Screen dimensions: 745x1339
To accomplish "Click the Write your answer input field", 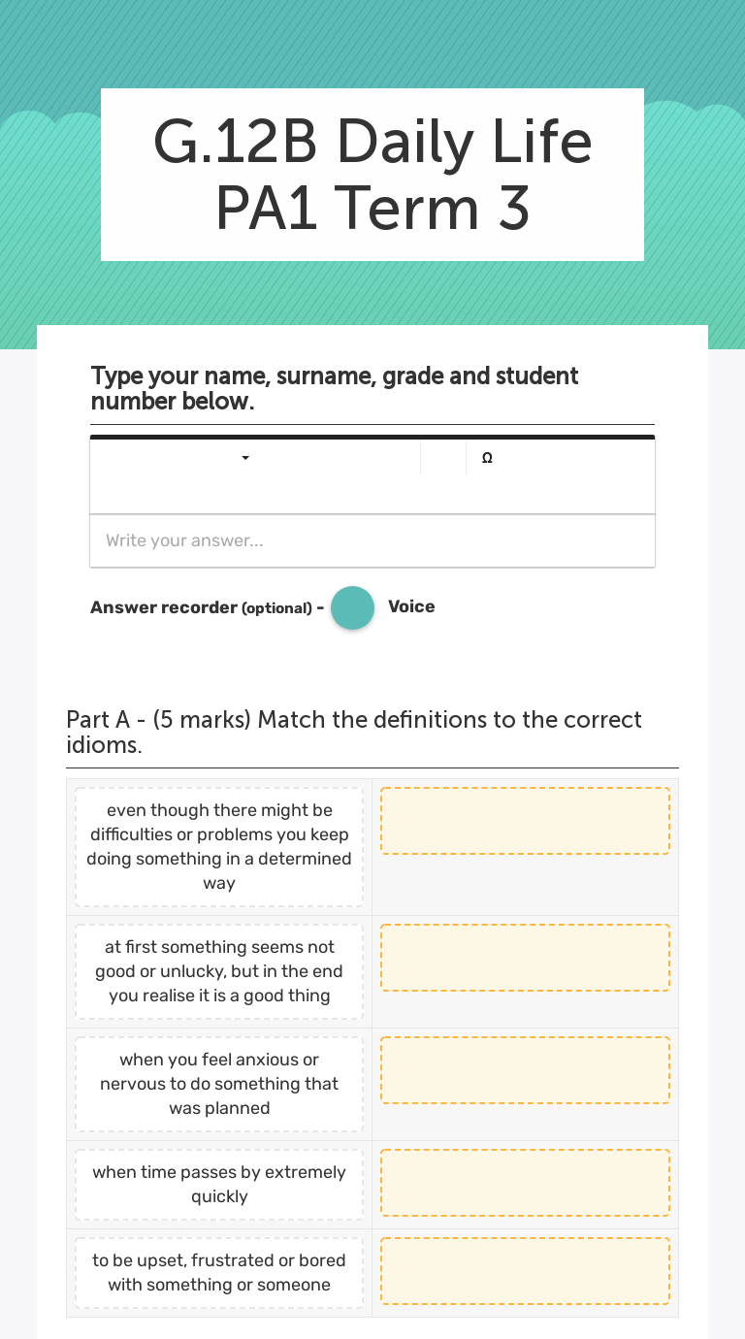I will (372, 540).
